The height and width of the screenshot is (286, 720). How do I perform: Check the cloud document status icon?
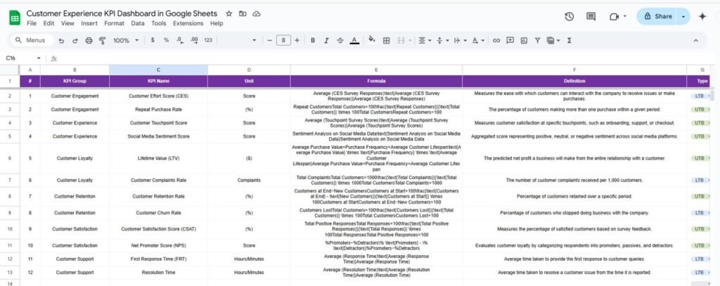click(257, 14)
